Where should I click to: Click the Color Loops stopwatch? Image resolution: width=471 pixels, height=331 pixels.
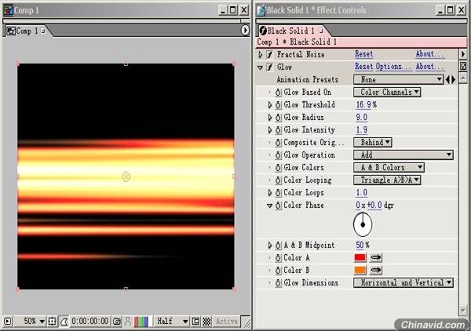pyautogui.click(x=278, y=193)
